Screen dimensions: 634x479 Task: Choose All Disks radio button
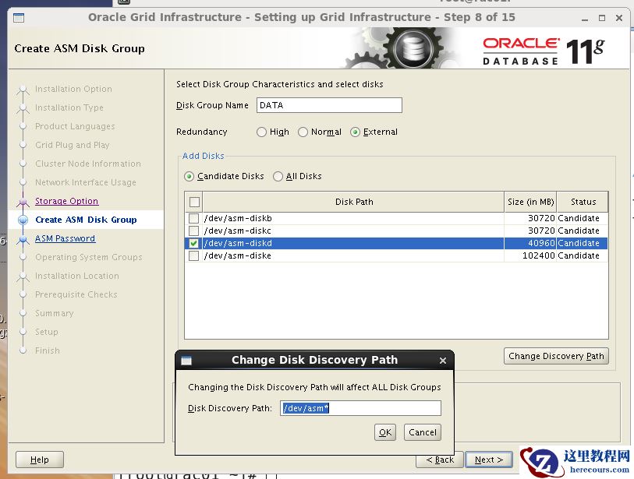pyautogui.click(x=278, y=177)
